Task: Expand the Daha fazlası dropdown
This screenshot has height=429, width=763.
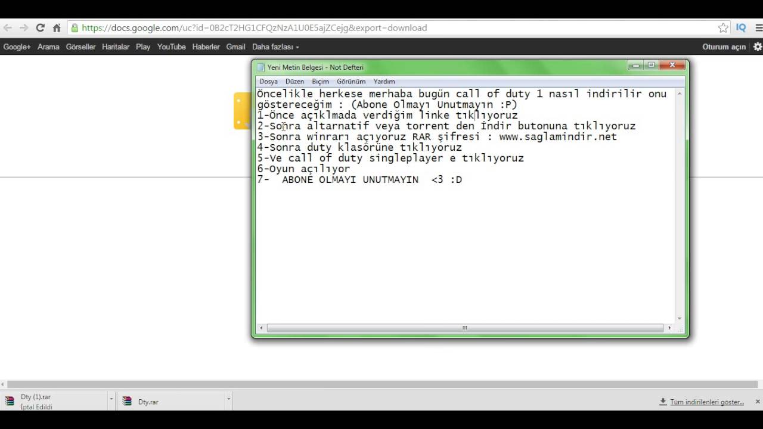Action: [x=275, y=46]
